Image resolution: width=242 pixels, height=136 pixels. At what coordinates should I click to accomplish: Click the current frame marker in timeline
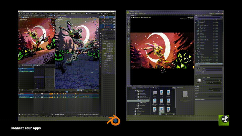67,92
